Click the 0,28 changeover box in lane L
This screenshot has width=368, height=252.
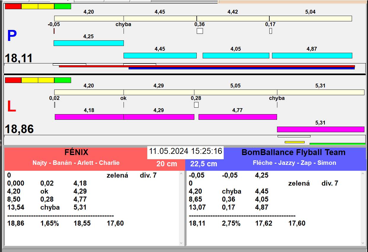196,105
